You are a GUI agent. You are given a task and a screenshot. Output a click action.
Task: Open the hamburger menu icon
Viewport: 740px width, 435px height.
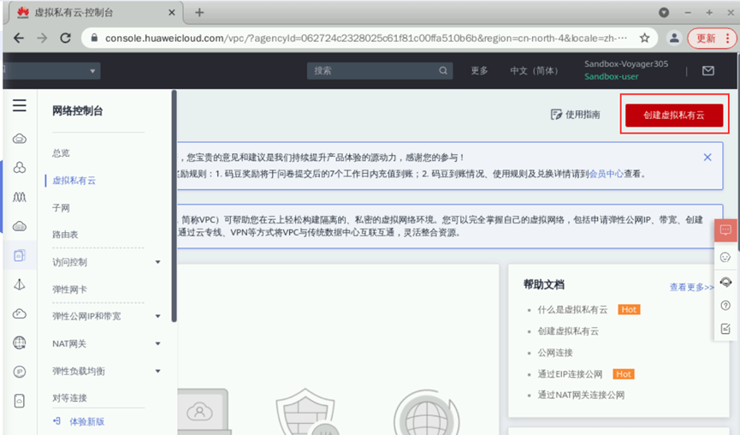20,105
